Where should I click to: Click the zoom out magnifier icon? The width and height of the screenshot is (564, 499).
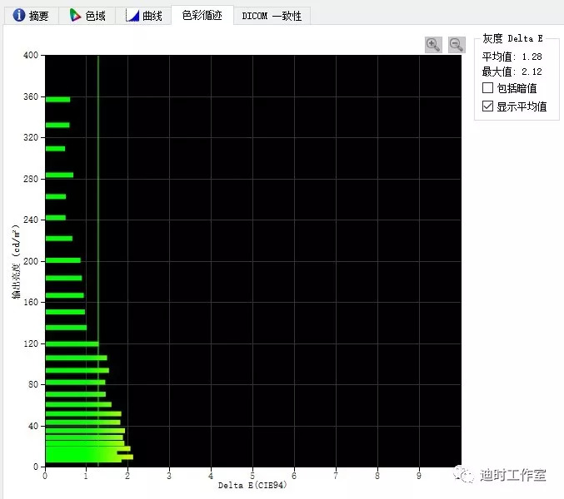point(457,45)
